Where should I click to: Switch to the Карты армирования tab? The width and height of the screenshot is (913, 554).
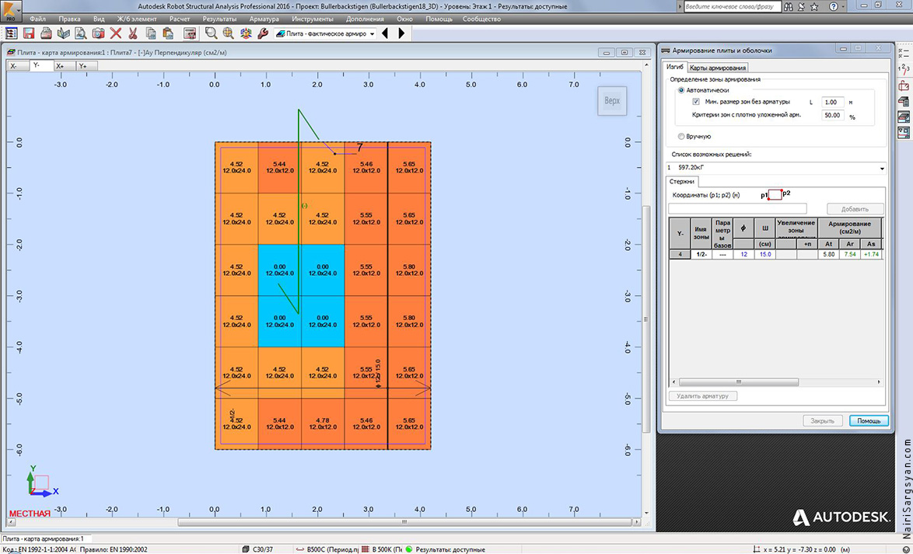coord(717,68)
